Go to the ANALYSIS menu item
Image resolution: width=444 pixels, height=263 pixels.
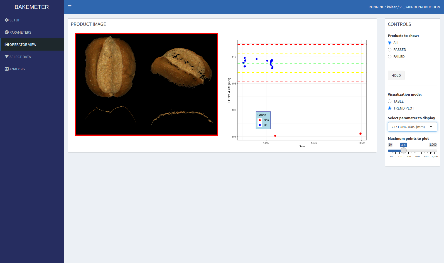click(x=17, y=69)
